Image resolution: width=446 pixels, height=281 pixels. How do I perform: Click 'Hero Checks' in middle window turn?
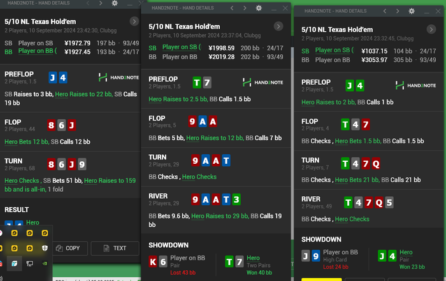(x=199, y=177)
